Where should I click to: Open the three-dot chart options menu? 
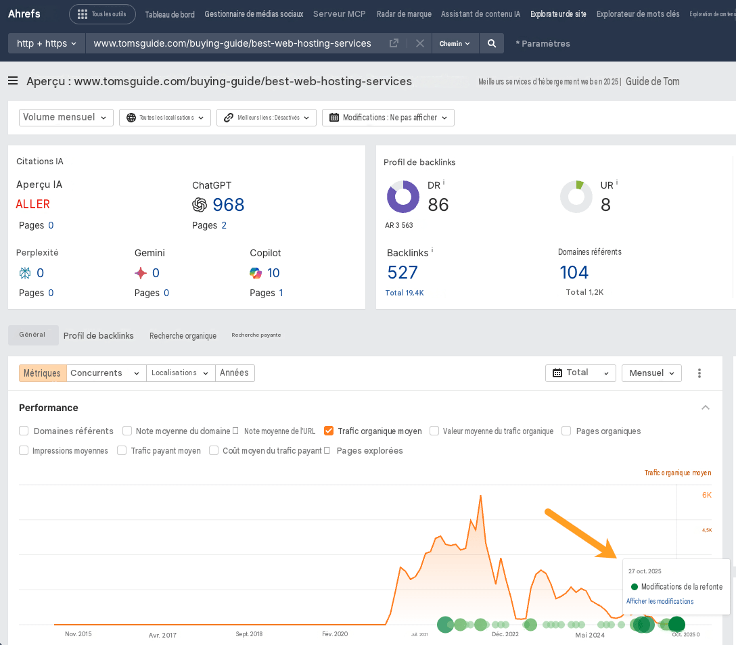(x=699, y=373)
